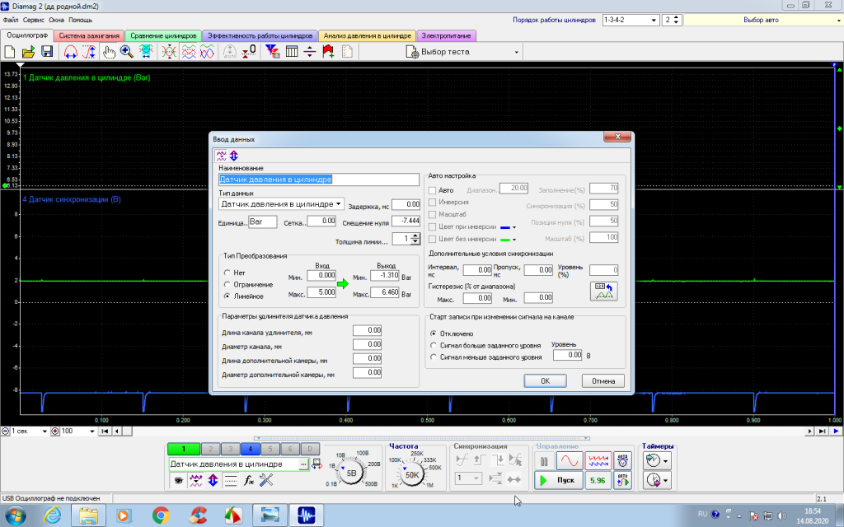844x527 pixels.
Task: Click the Отмена button
Action: coord(603,380)
